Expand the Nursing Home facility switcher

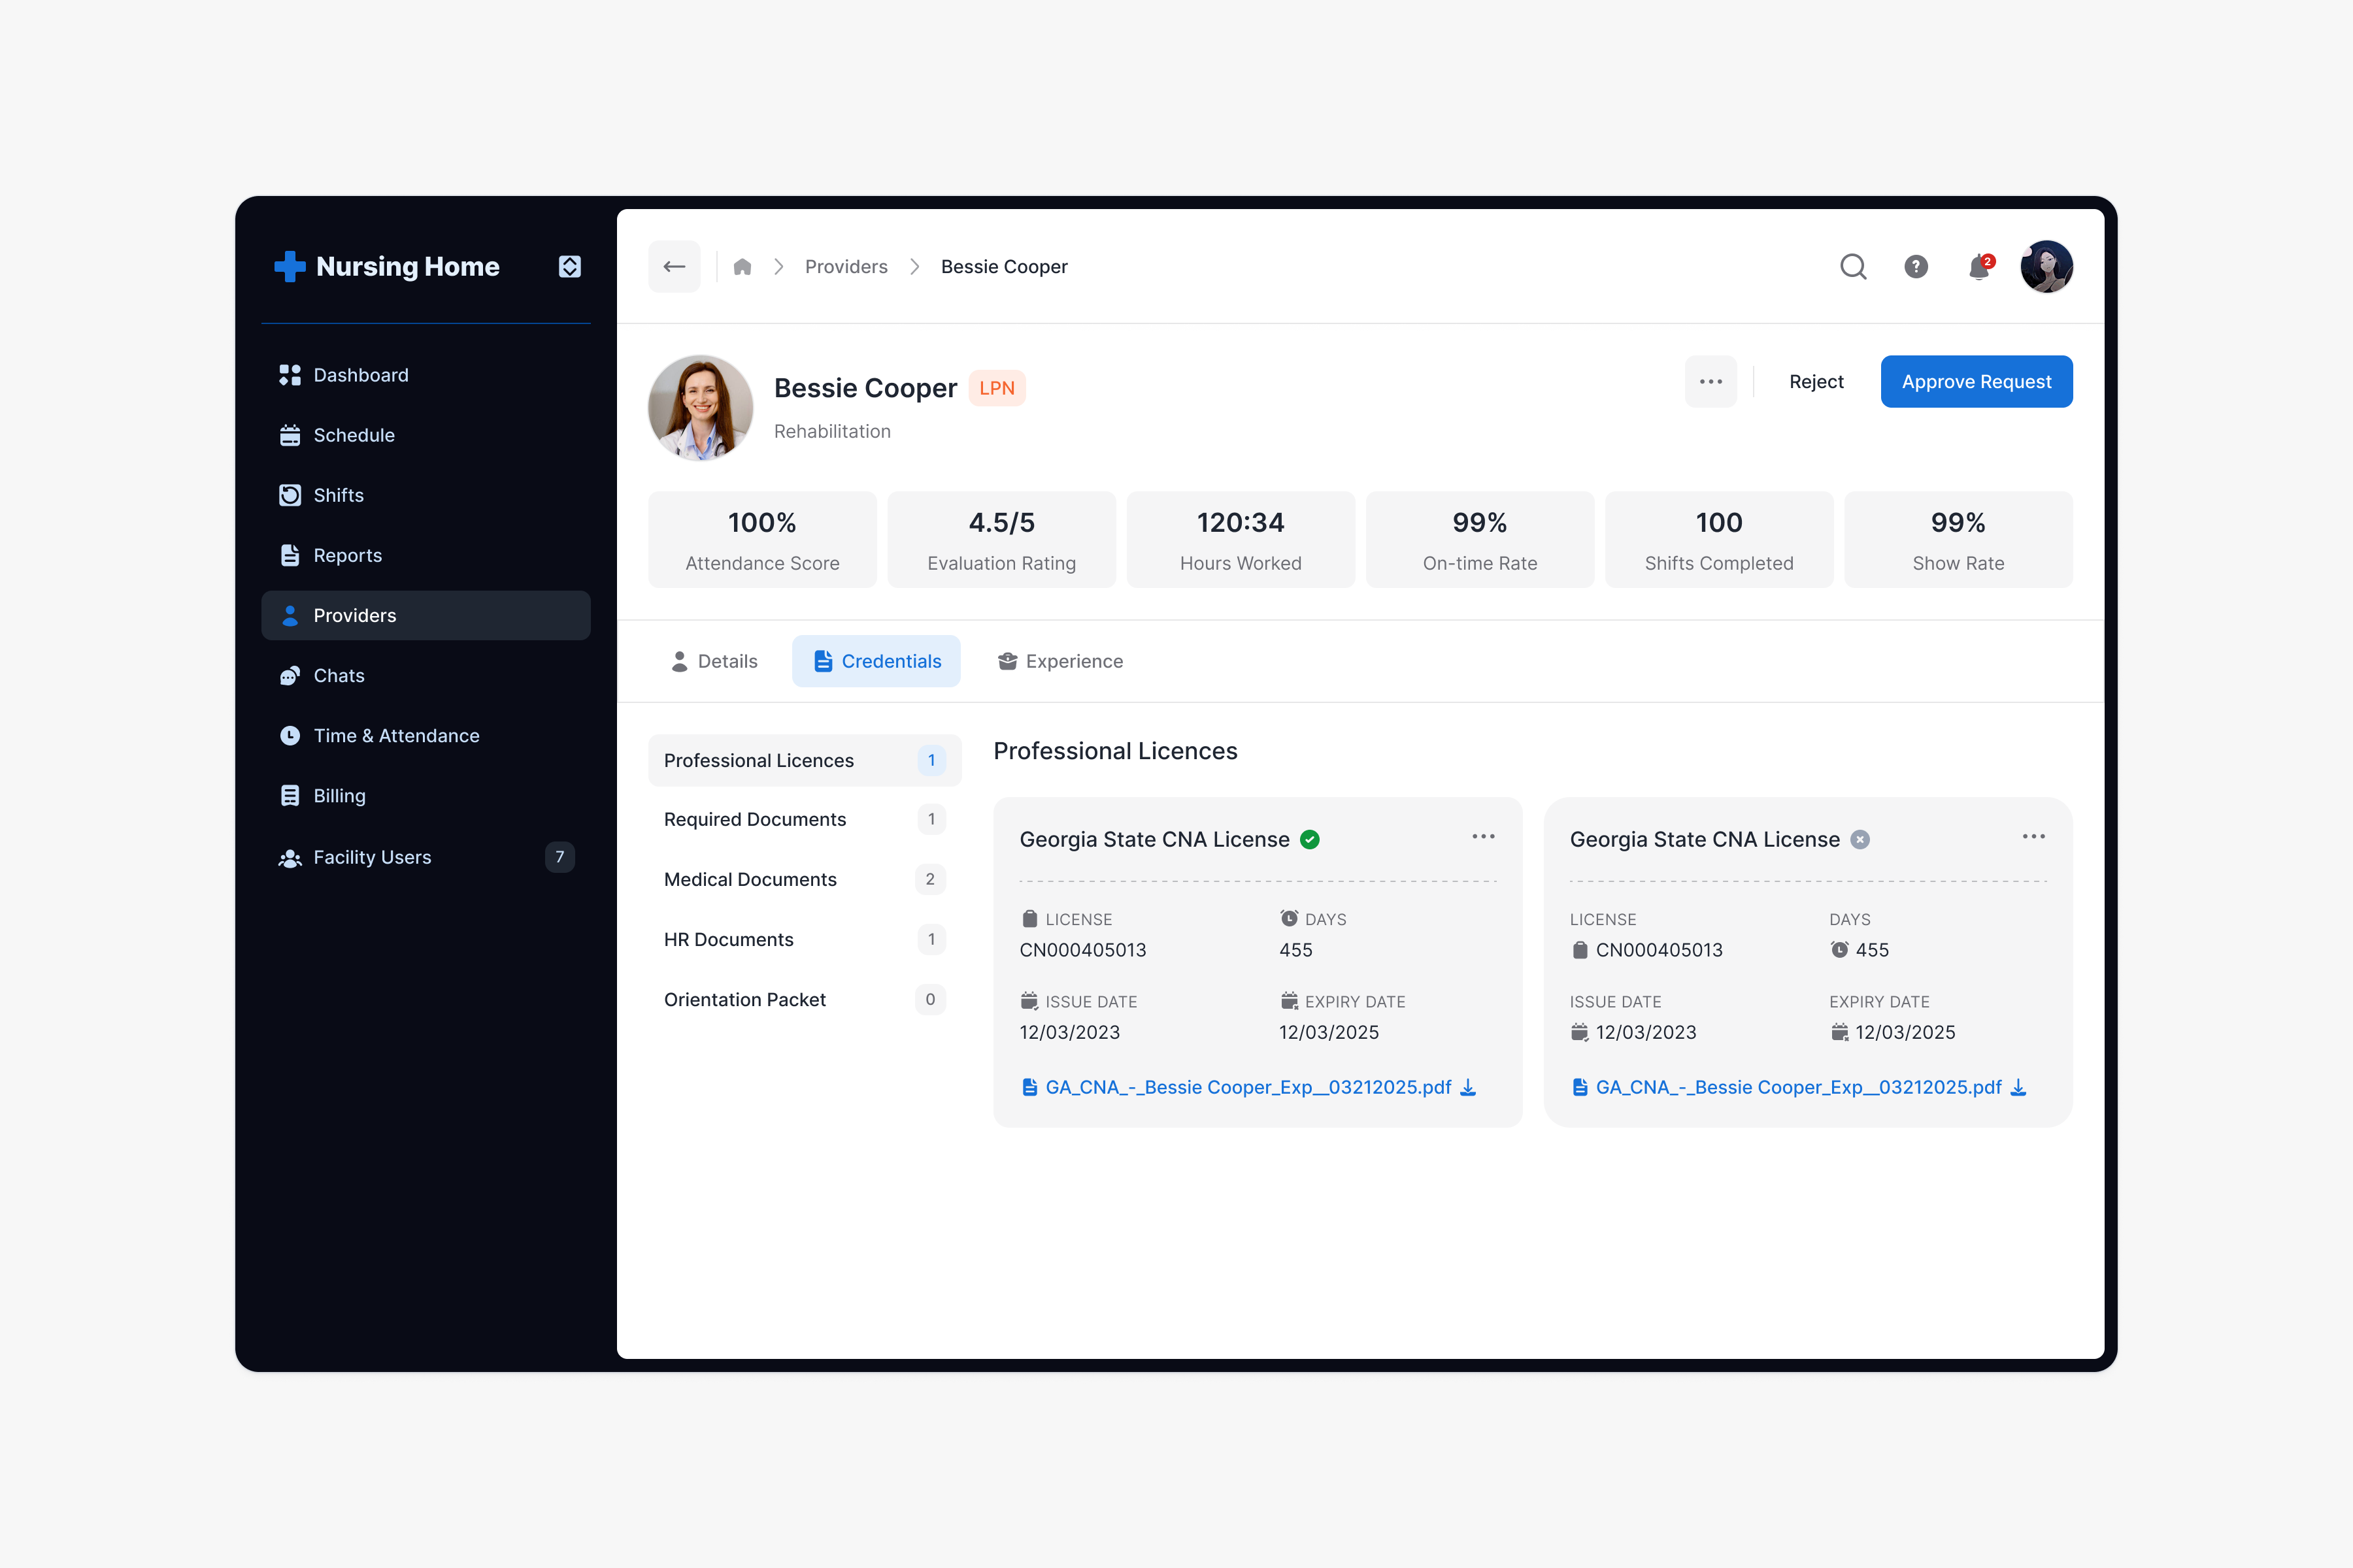[569, 266]
